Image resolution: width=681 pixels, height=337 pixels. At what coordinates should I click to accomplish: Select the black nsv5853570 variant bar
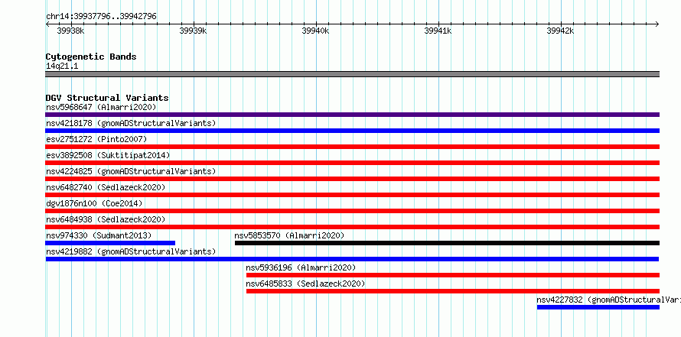448,243
